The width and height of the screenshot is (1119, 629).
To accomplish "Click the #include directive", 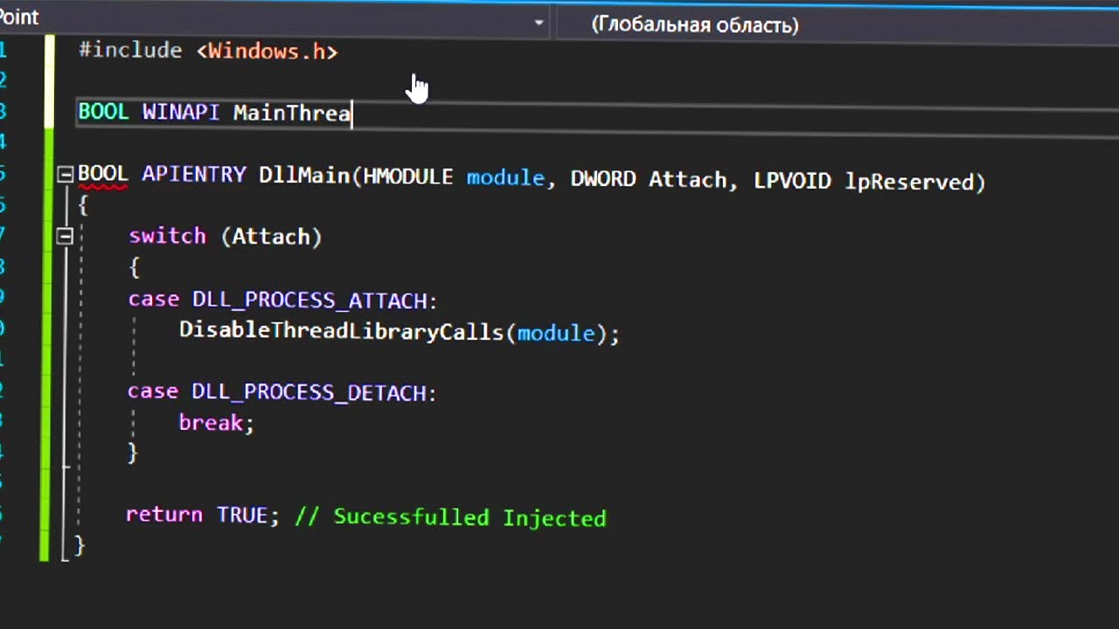I will click(x=130, y=51).
